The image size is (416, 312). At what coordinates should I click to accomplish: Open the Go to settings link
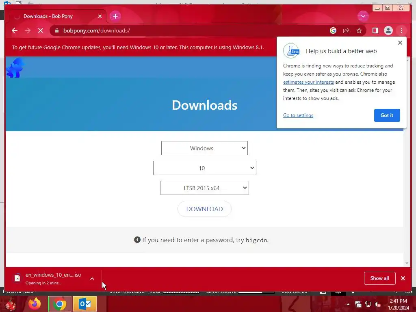point(298,115)
